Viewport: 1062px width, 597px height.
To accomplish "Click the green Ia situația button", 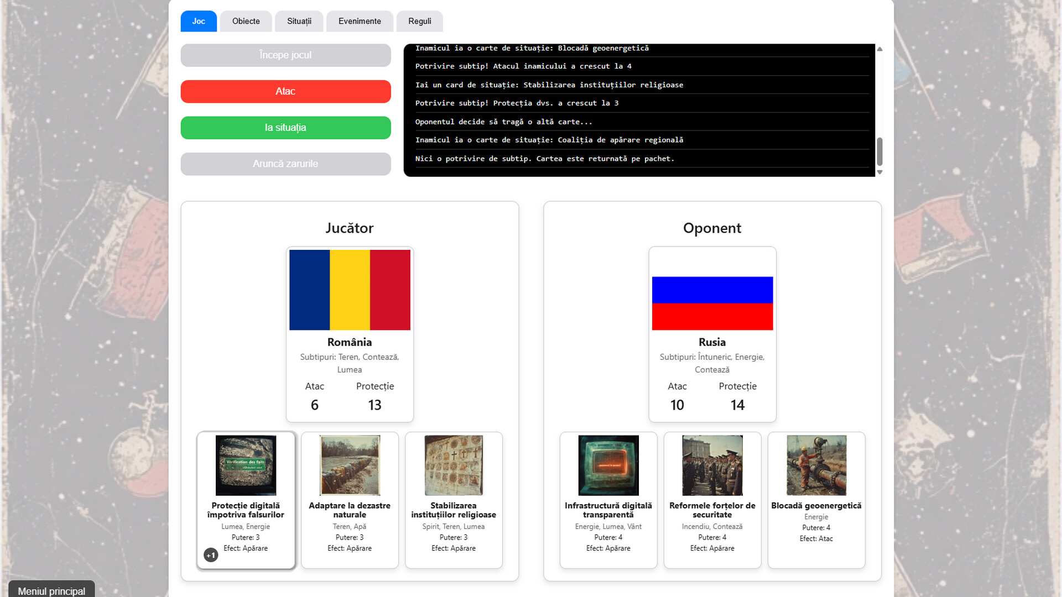I will coord(285,128).
